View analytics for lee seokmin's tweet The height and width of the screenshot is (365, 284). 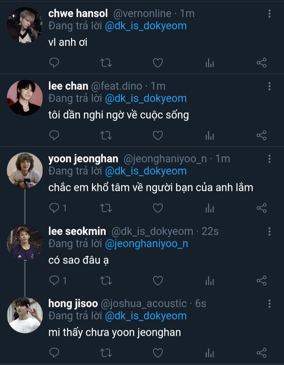pos(209,281)
